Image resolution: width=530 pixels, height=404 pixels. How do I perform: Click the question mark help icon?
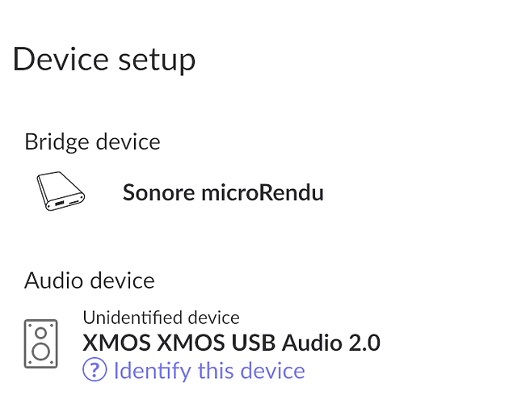pos(95,371)
